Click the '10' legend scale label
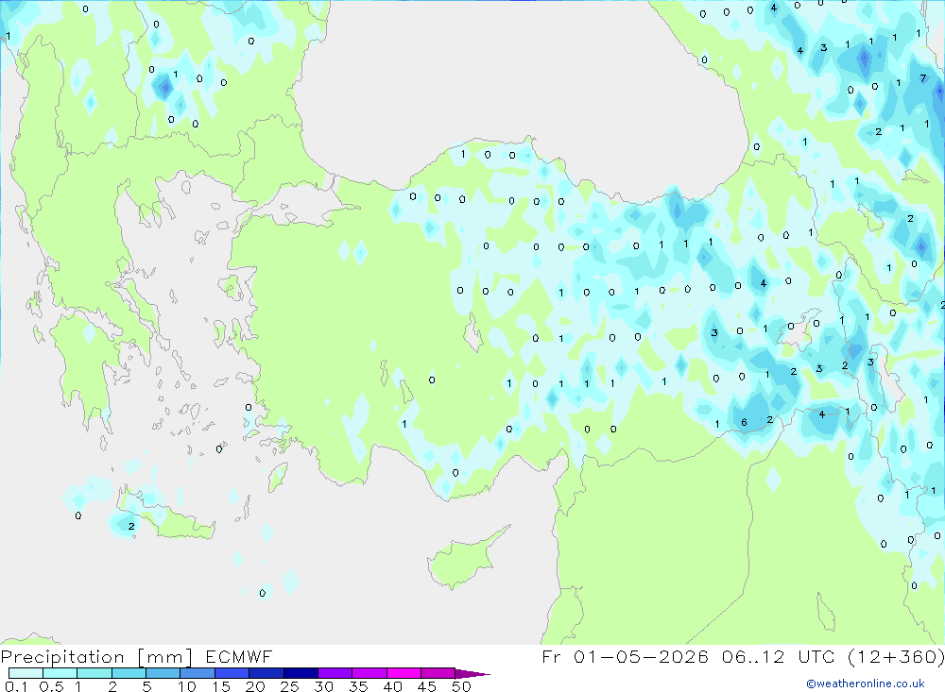Screen dimensions: 945x692 [187, 686]
